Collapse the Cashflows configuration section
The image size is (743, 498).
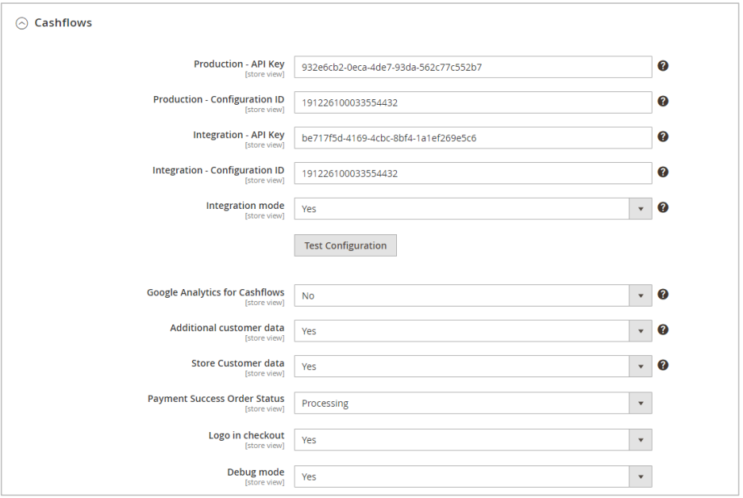pos(20,23)
